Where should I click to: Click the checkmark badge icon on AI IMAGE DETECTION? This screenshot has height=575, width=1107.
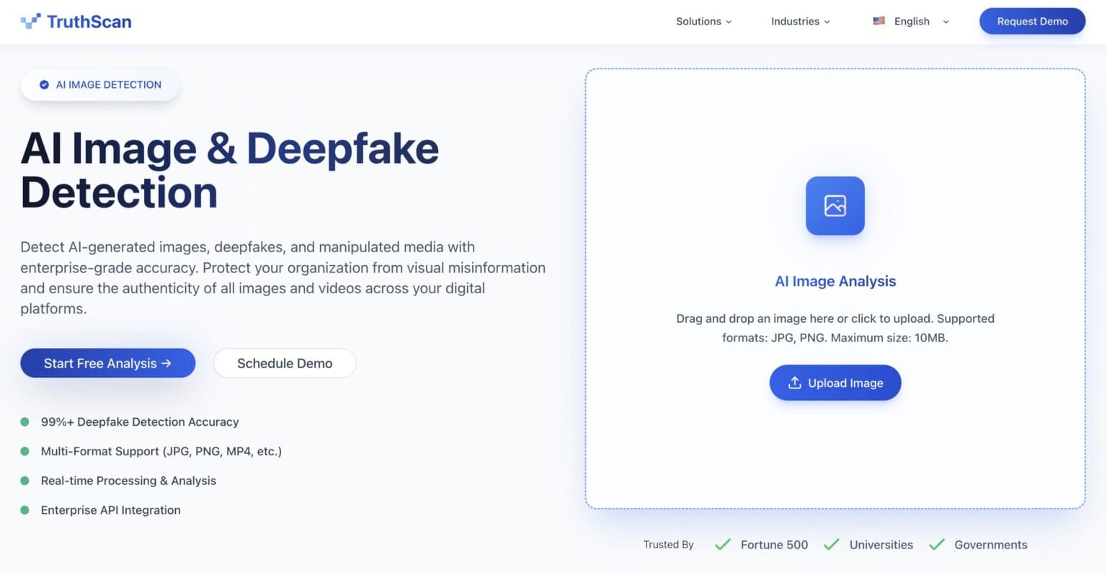pos(45,84)
